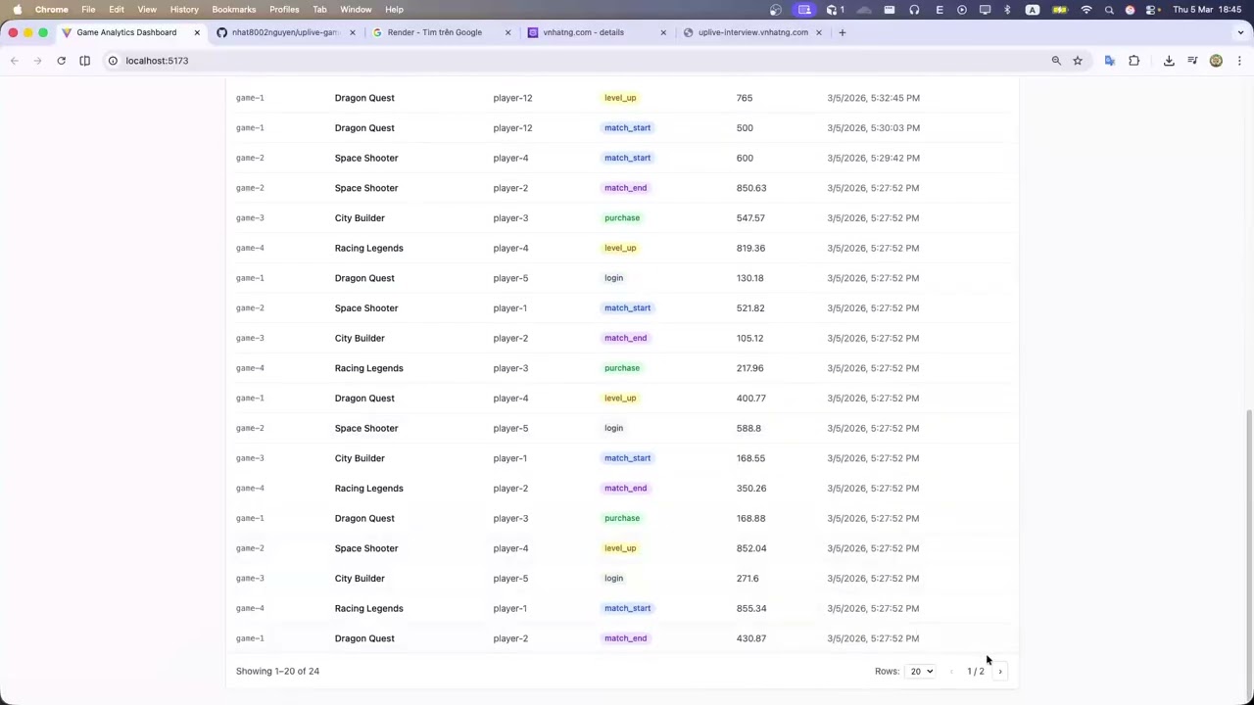Open the History menu
Screen dimensions: 1254x705
pos(184,10)
